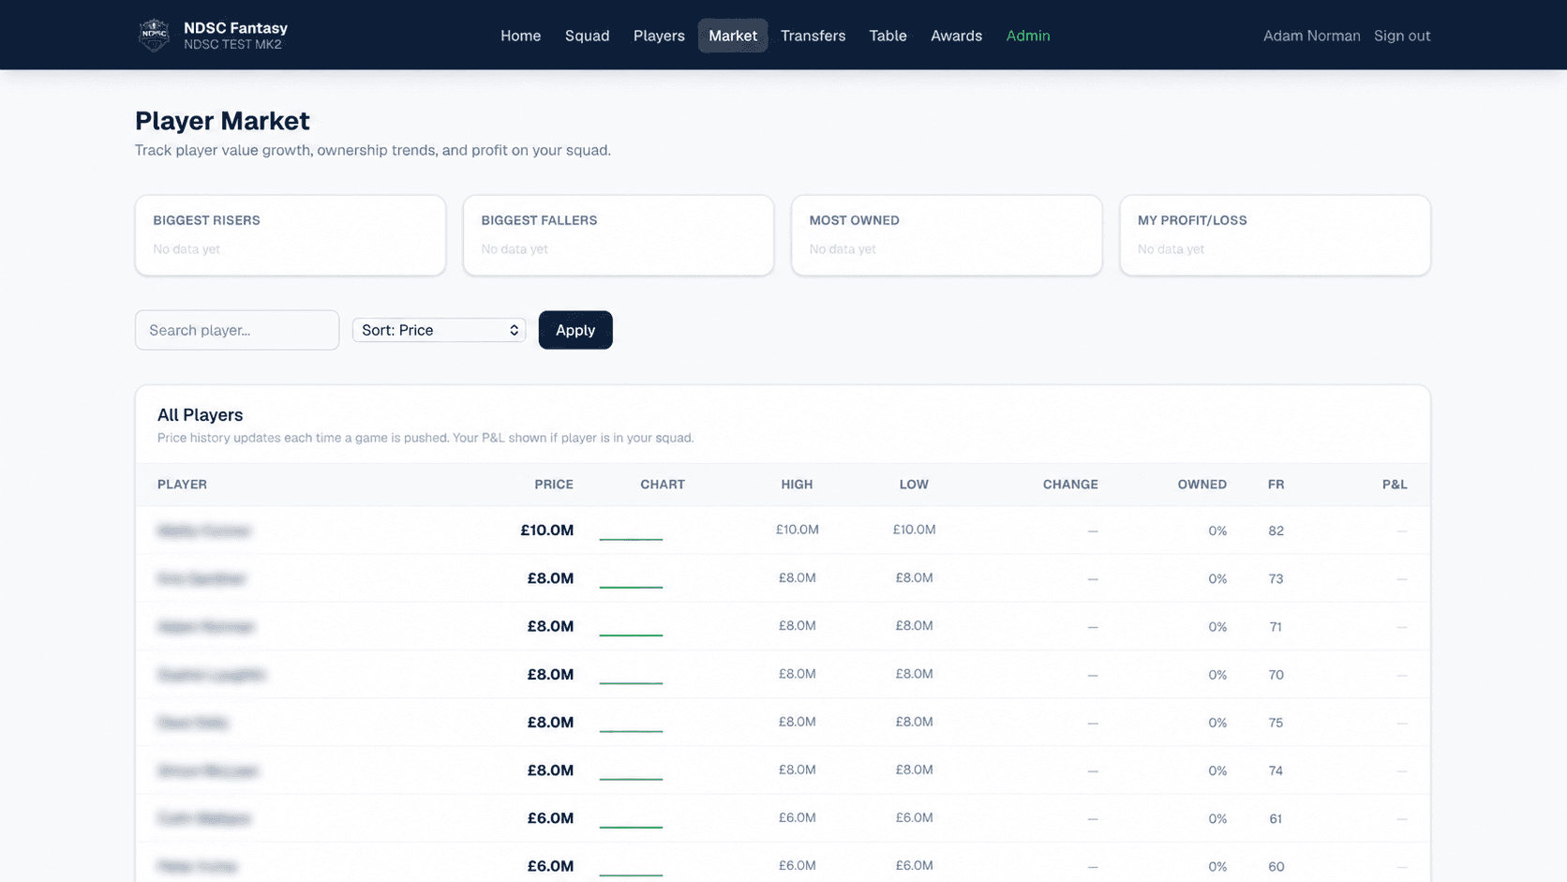
Task: Open the My Profit/Loss card
Action: (1275, 235)
